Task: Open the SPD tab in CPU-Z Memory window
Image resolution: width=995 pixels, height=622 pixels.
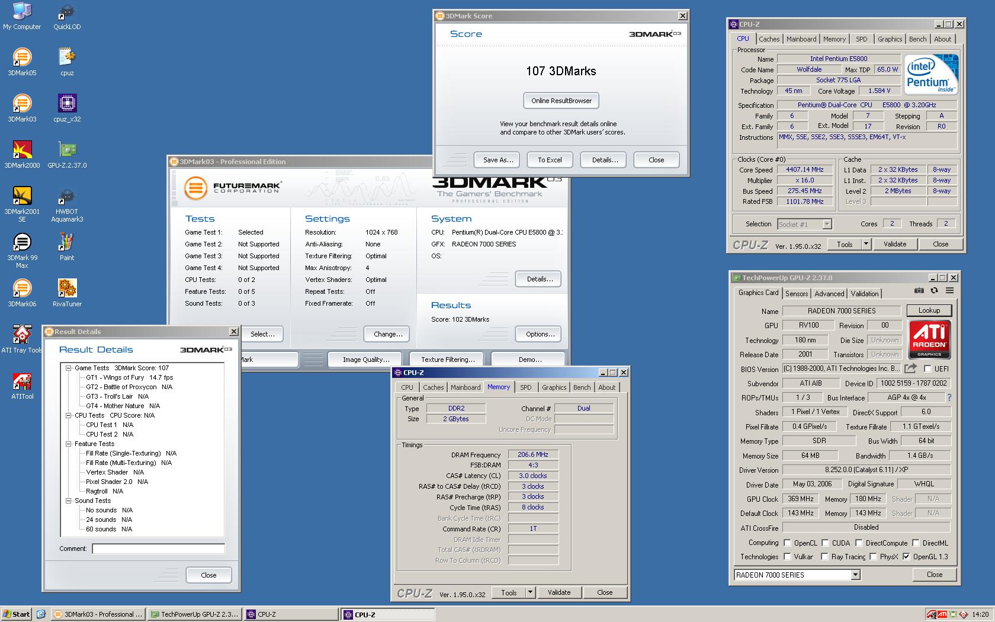Action: (525, 387)
